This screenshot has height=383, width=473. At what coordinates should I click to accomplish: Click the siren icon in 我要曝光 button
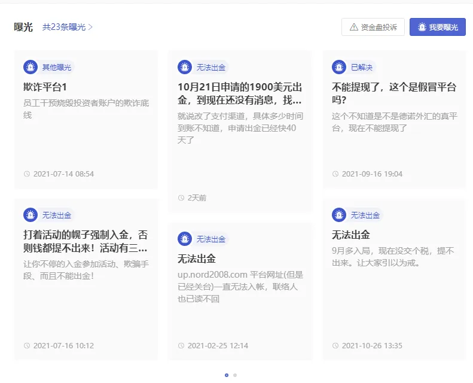(422, 27)
